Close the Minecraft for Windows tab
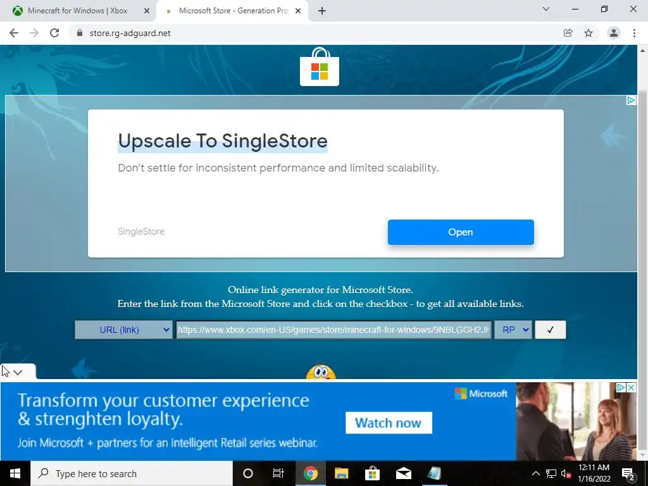The height and width of the screenshot is (486, 648). (146, 11)
